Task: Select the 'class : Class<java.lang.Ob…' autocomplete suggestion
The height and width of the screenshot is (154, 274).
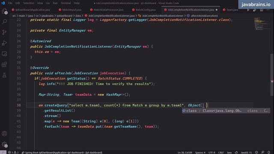Action: click(x=226, y=111)
